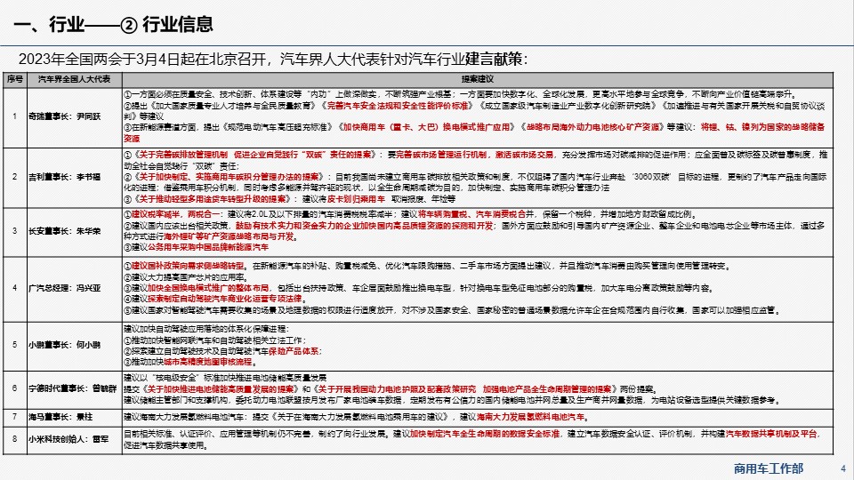The width and height of the screenshot is (854, 480).
Task: Click the slide title '一、行业——② 行业信息'
Action: (113, 25)
